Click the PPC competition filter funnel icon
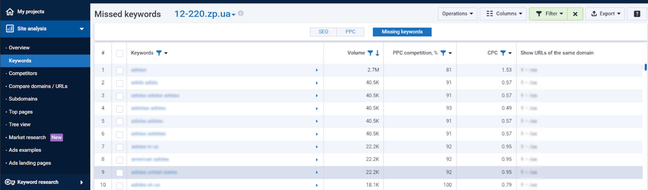The height and width of the screenshot is (190, 648). [x=443, y=53]
